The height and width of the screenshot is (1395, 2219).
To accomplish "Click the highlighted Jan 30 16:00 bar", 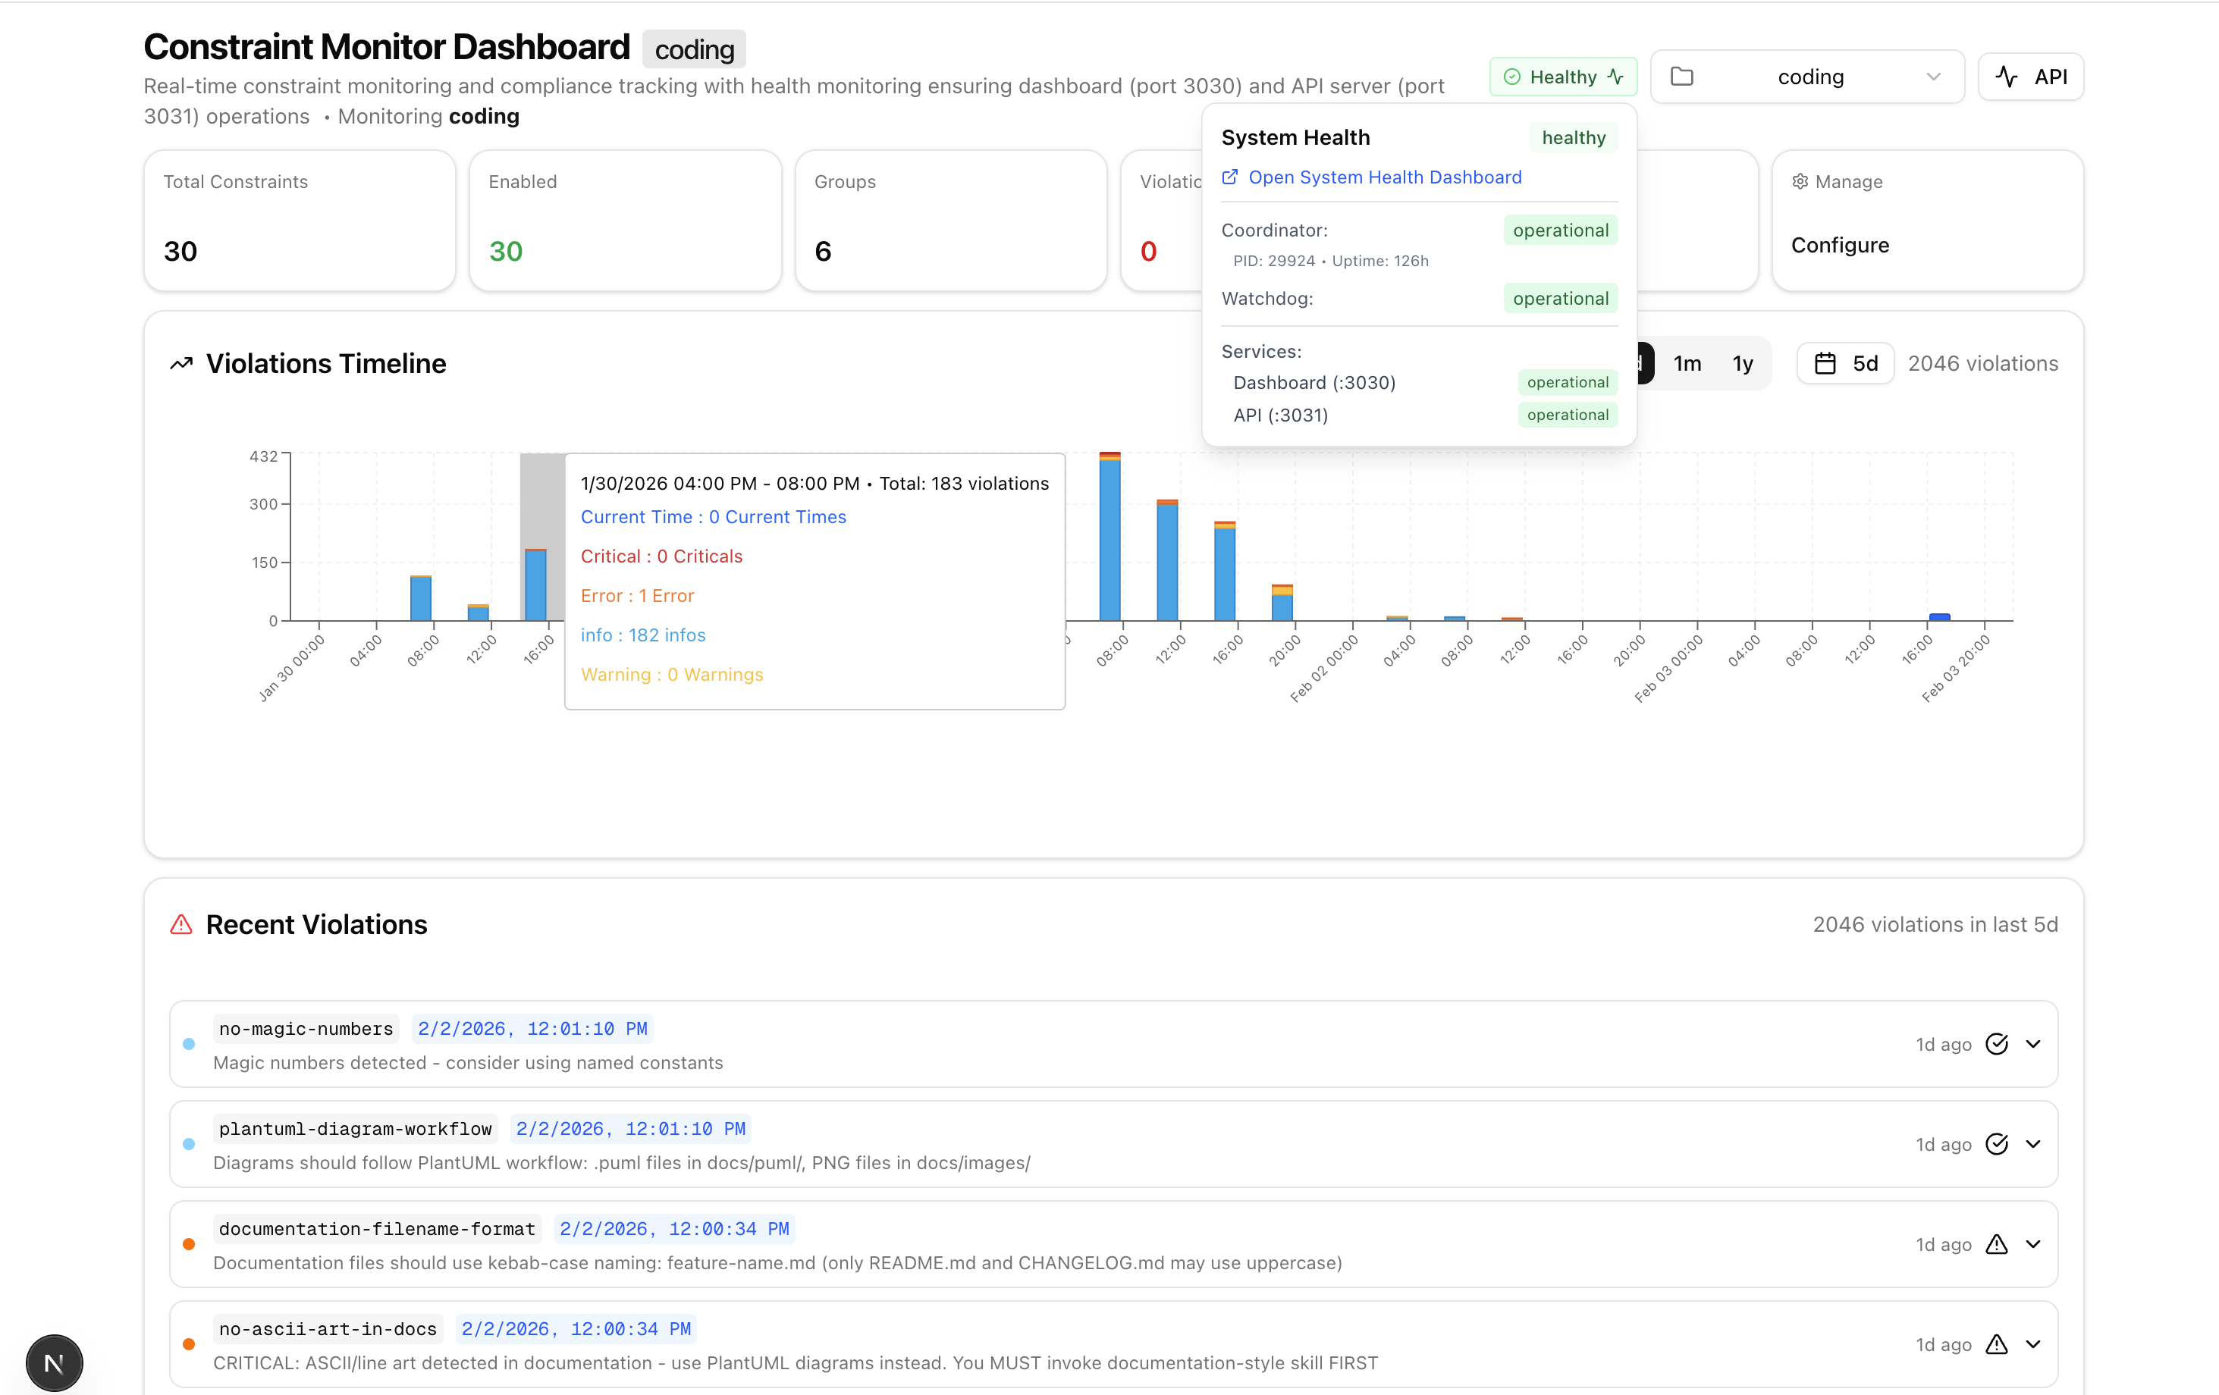I will 535,585.
